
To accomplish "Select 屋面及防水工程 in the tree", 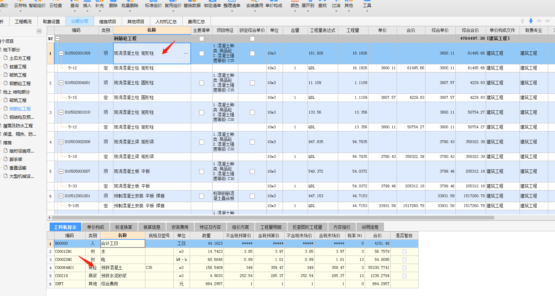I will click(x=18, y=126).
